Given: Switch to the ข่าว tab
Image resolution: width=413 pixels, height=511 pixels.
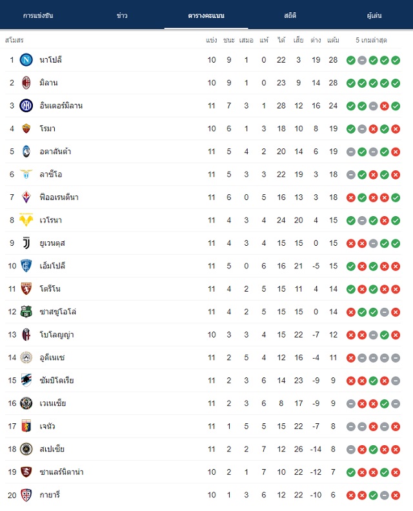Looking at the screenshot, I should click(x=122, y=15).
